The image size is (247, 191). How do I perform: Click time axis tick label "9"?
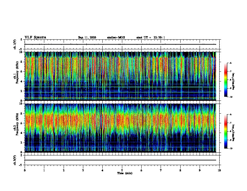[x=200, y=170]
